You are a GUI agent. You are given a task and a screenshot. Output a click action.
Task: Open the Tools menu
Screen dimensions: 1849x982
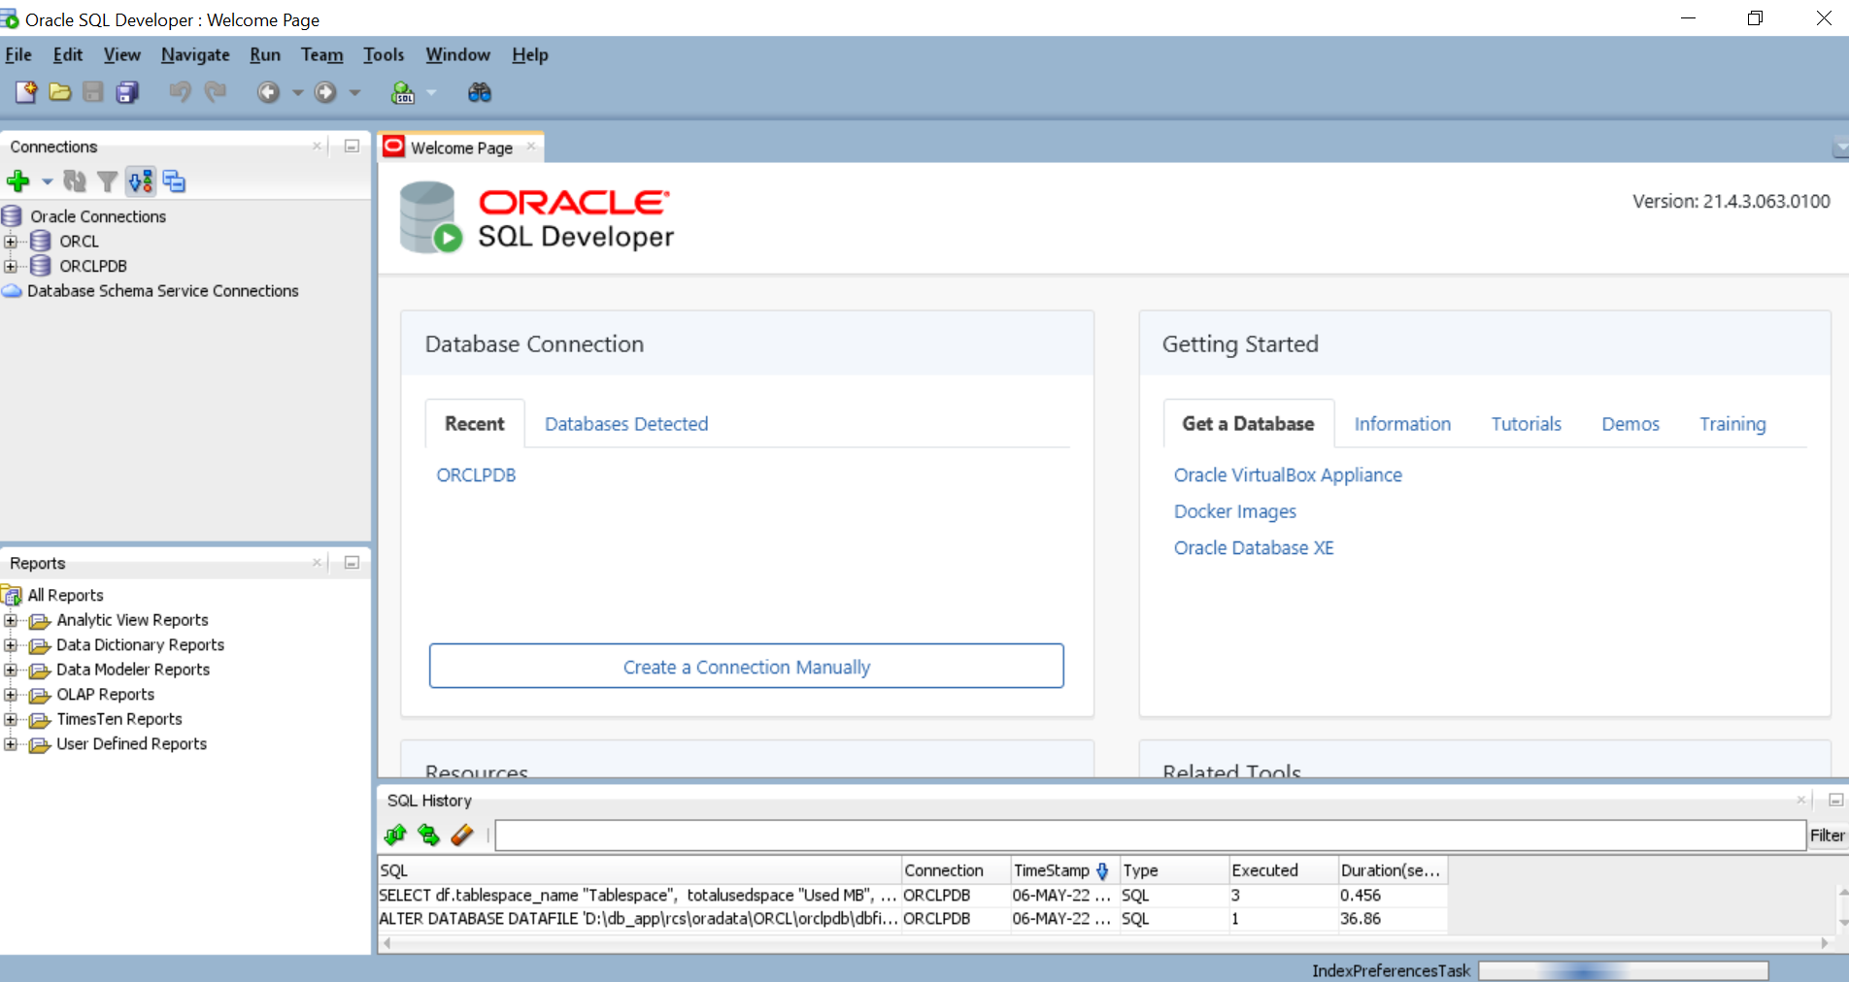pyautogui.click(x=383, y=55)
